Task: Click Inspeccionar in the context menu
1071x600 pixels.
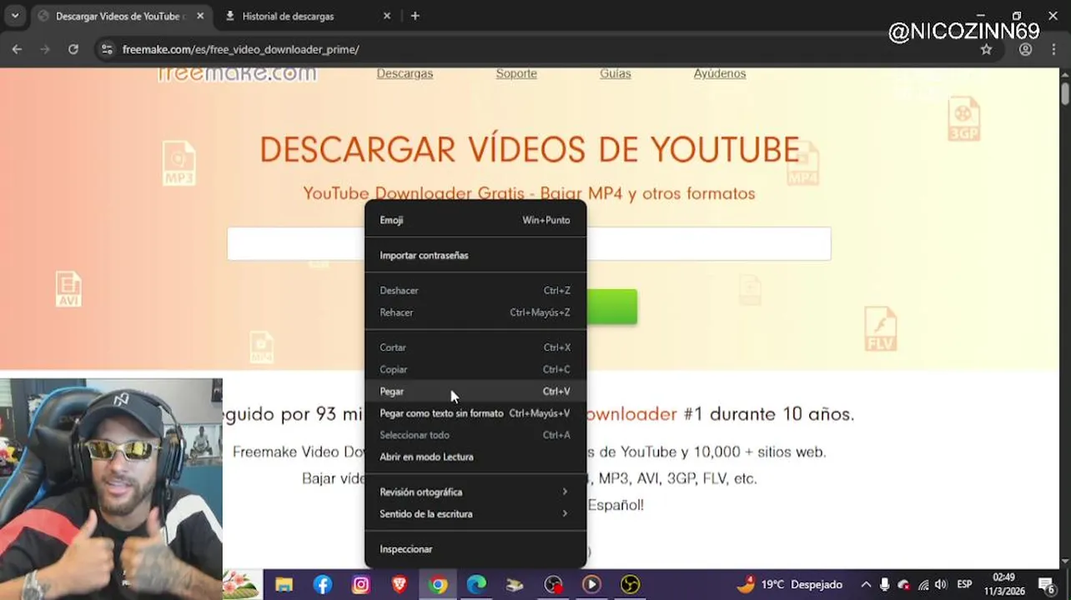Action: [x=475, y=549]
